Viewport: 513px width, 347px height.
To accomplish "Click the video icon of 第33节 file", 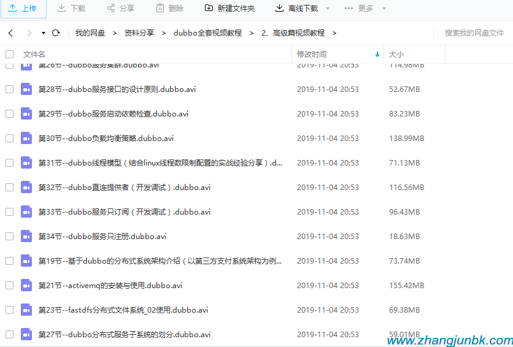I will (x=26, y=212).
